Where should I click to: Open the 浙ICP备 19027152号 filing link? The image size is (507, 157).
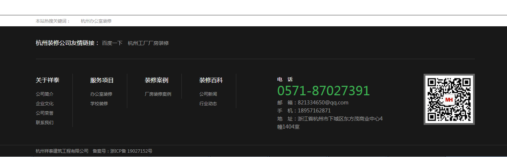pos(131,151)
